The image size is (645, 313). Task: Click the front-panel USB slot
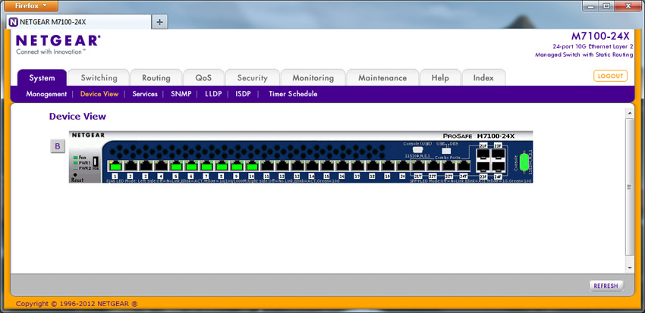click(96, 161)
